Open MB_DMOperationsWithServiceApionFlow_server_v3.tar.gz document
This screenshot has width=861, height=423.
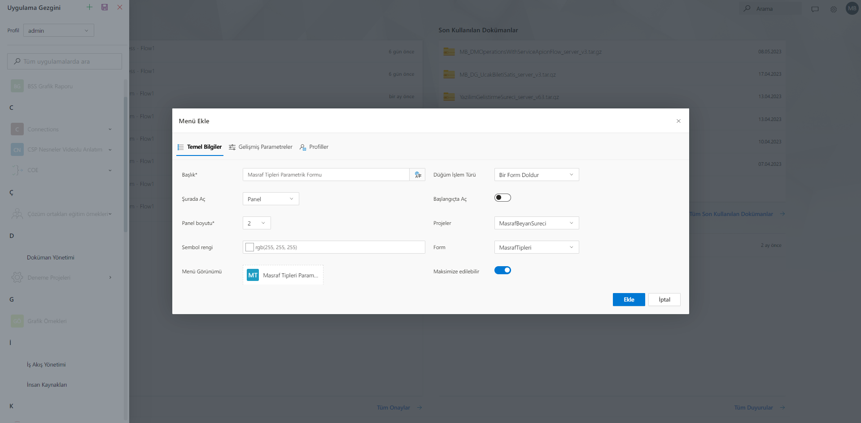pos(530,52)
